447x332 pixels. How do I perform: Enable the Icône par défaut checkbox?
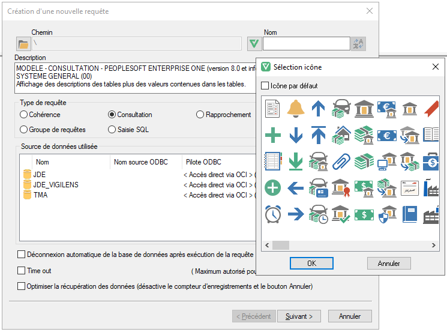coord(266,86)
